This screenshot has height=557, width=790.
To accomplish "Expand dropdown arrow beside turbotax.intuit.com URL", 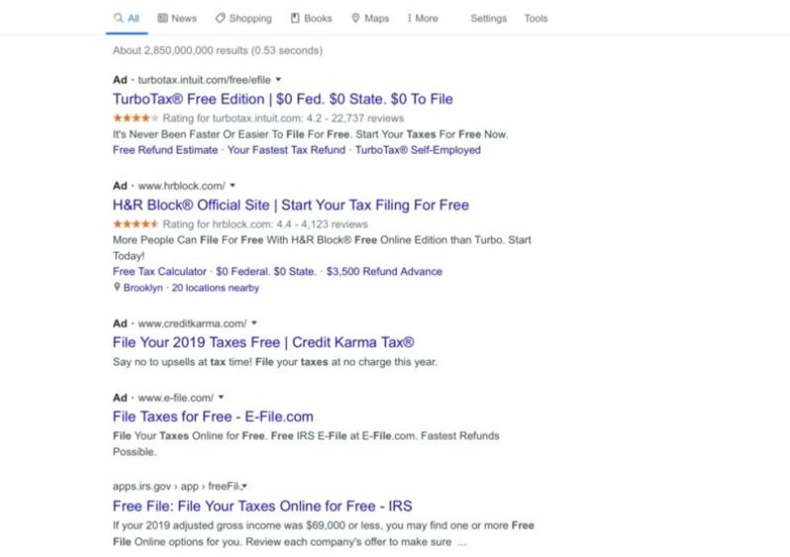I will coord(278,80).
